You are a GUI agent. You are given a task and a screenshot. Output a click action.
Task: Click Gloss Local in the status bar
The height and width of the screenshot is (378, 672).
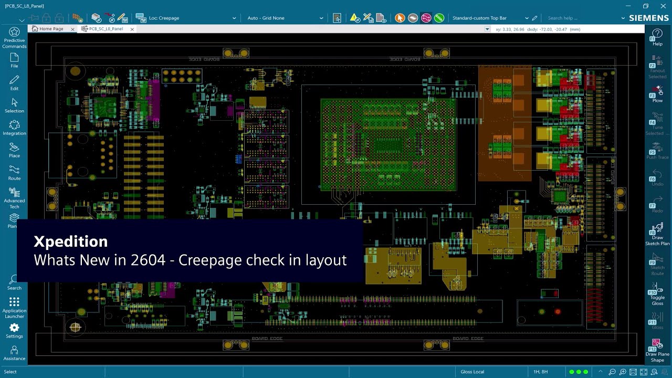472,372
